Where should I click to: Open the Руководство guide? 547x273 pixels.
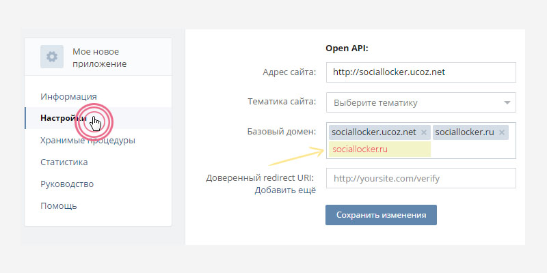click(67, 184)
